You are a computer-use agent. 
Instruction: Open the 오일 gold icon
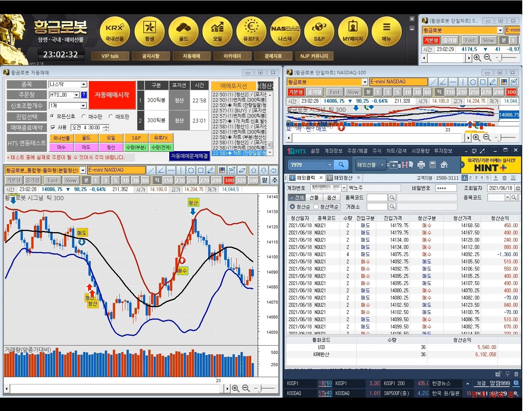[x=217, y=32]
